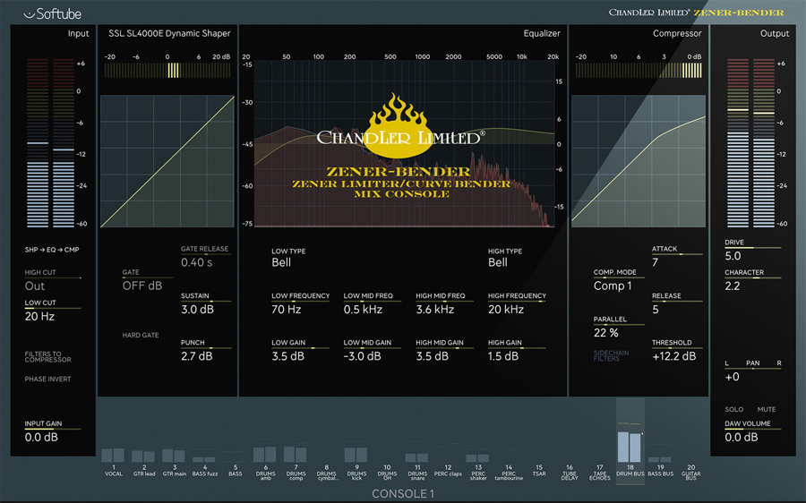Image resolution: width=806 pixels, height=503 pixels.
Task: Open the COMP. MODE Comp 1 selector
Action: click(x=613, y=286)
